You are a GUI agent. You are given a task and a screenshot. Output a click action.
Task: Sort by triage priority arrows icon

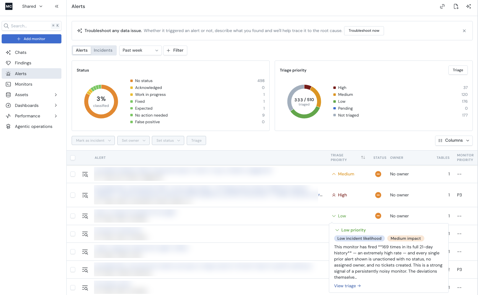363,157
